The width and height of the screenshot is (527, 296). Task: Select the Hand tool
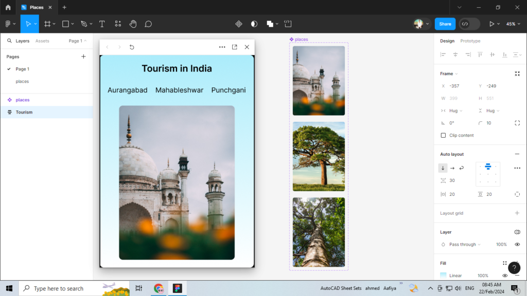[x=133, y=24]
